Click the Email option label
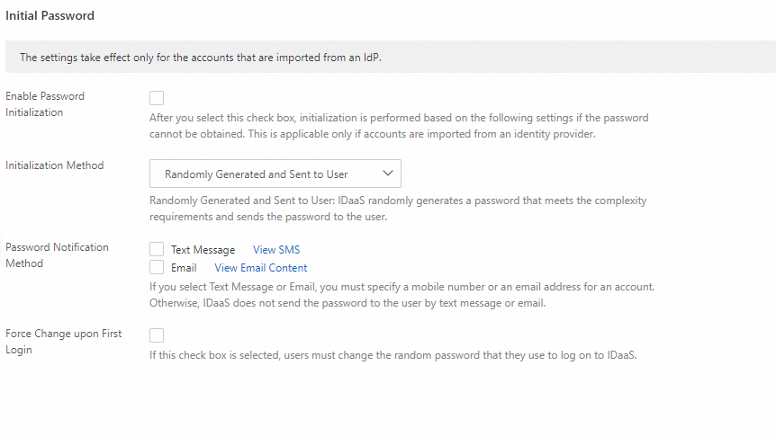The image size is (776, 437). (184, 268)
